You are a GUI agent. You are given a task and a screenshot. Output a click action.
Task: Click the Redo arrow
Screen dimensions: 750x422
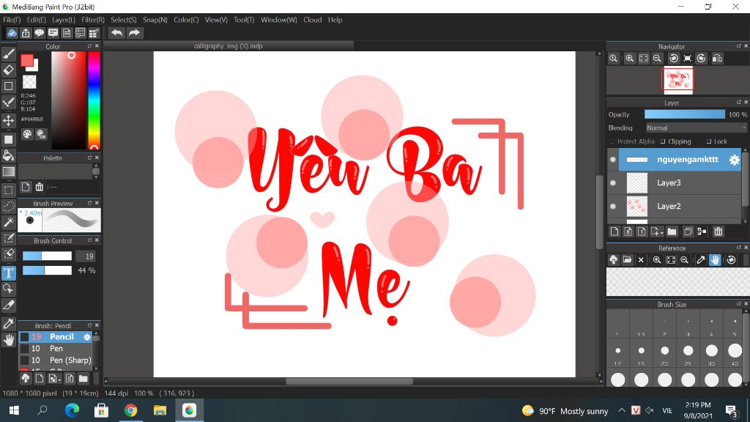coord(135,33)
